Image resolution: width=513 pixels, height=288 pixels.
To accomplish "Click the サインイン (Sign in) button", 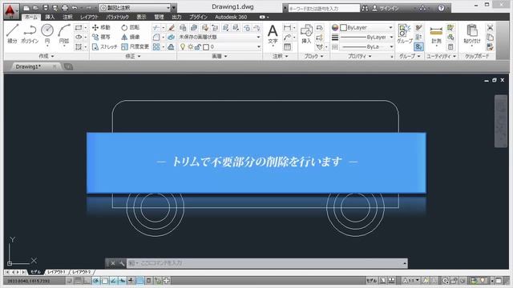I will pos(386,8).
